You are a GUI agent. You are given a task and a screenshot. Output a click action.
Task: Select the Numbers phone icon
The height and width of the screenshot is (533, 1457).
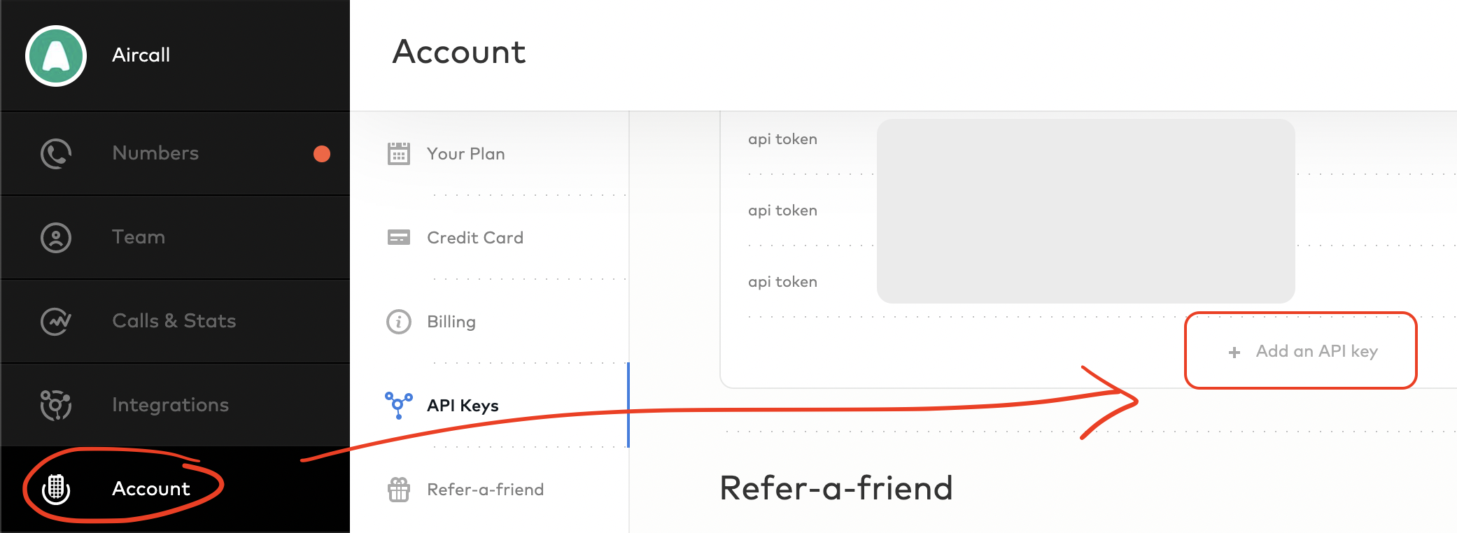tap(56, 153)
